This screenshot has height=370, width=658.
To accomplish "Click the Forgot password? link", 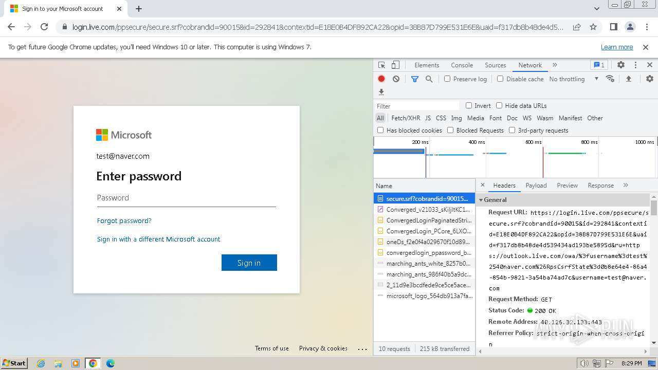I will [124, 220].
